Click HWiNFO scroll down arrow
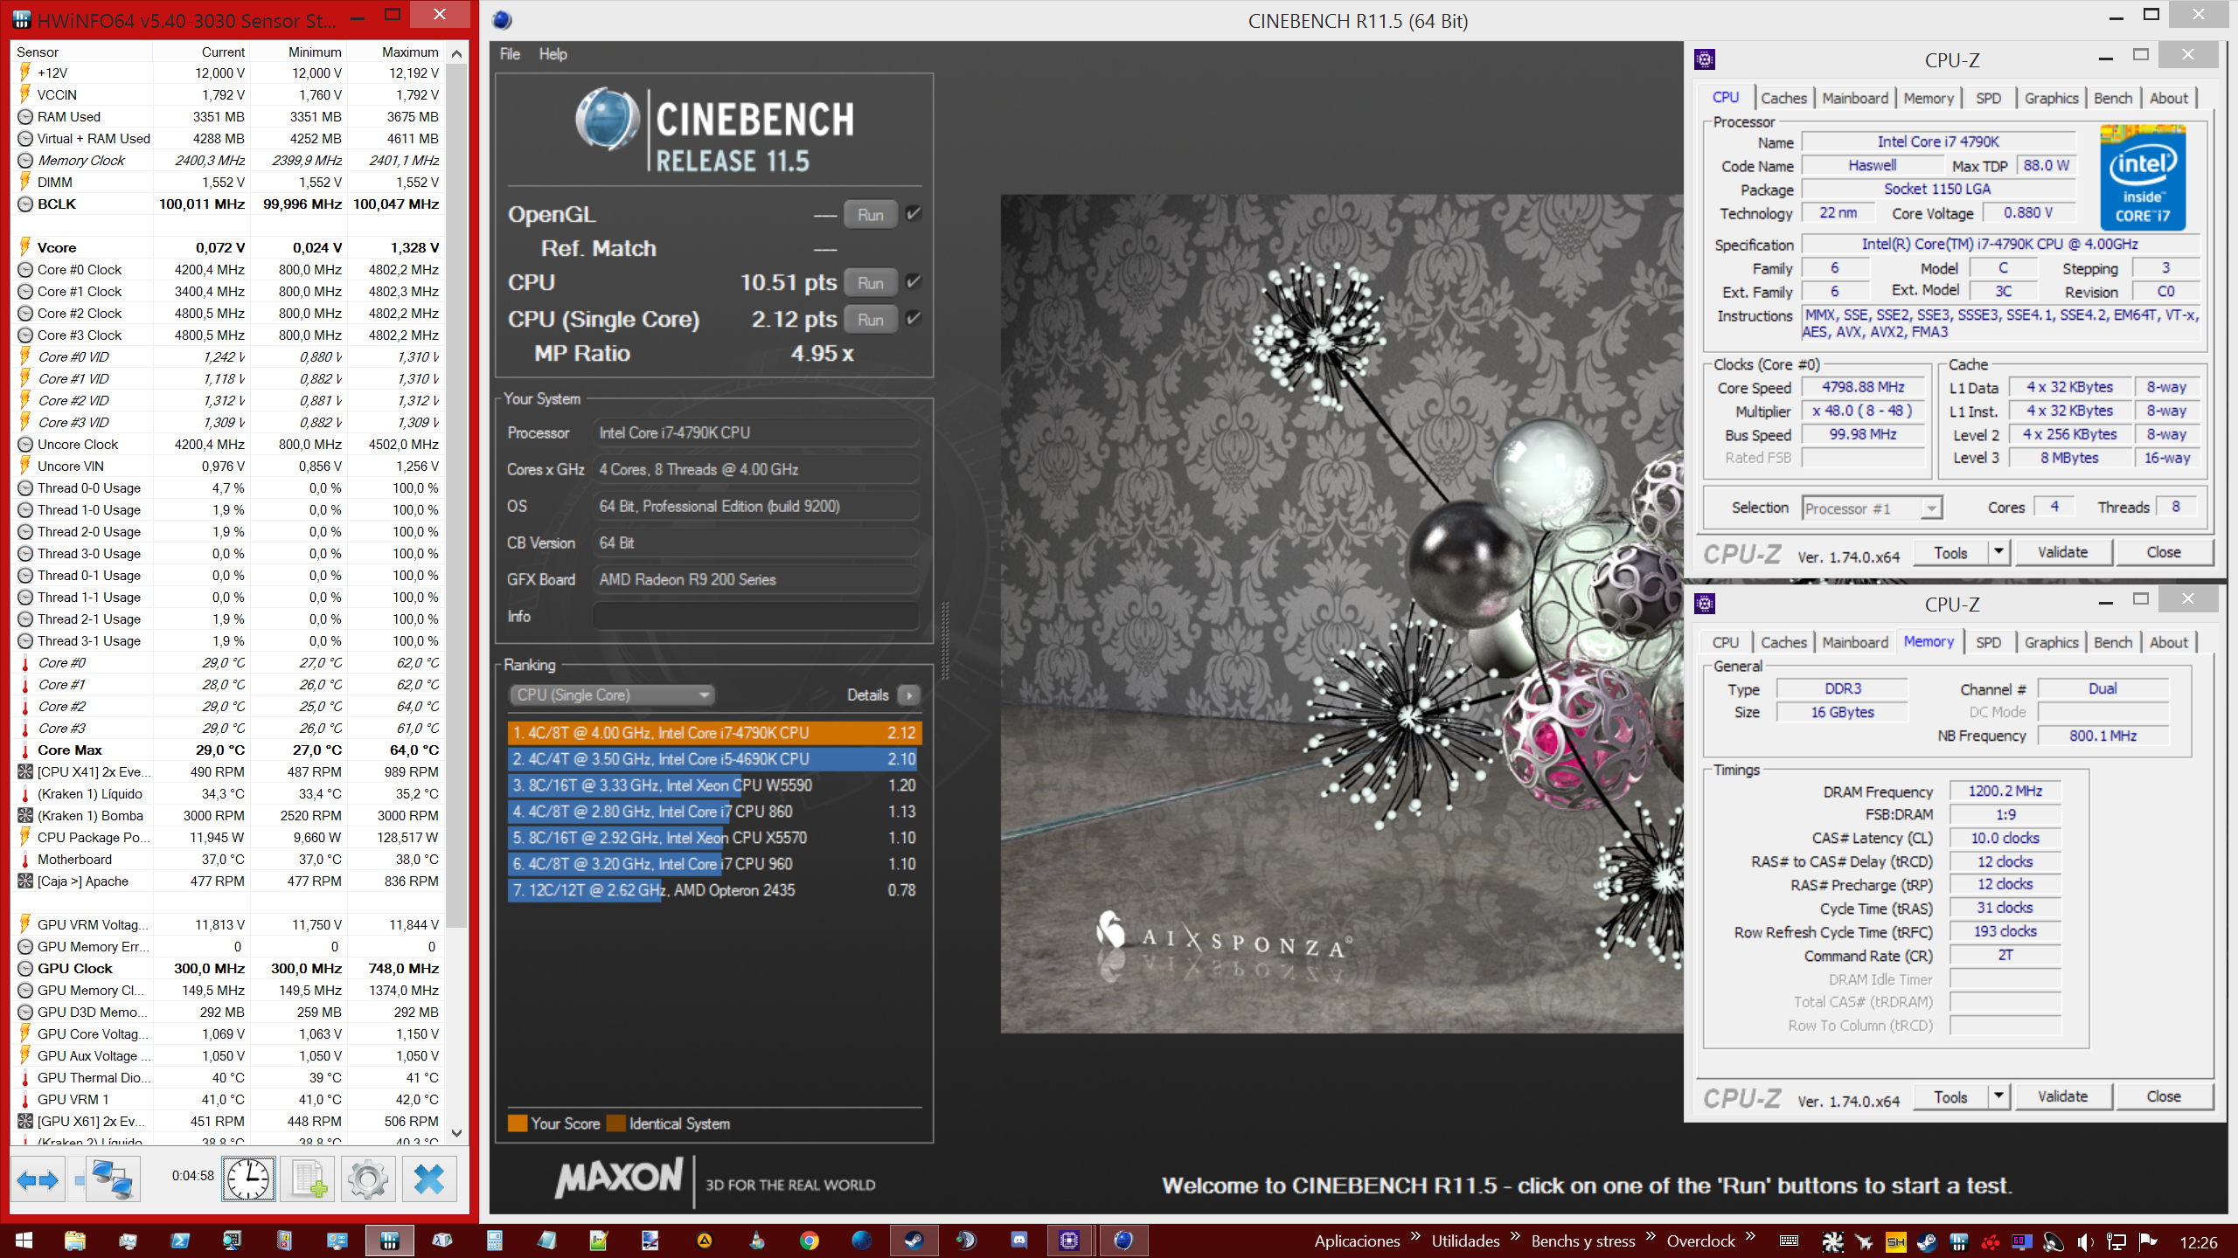This screenshot has width=2238, height=1258. pyautogui.click(x=456, y=1133)
